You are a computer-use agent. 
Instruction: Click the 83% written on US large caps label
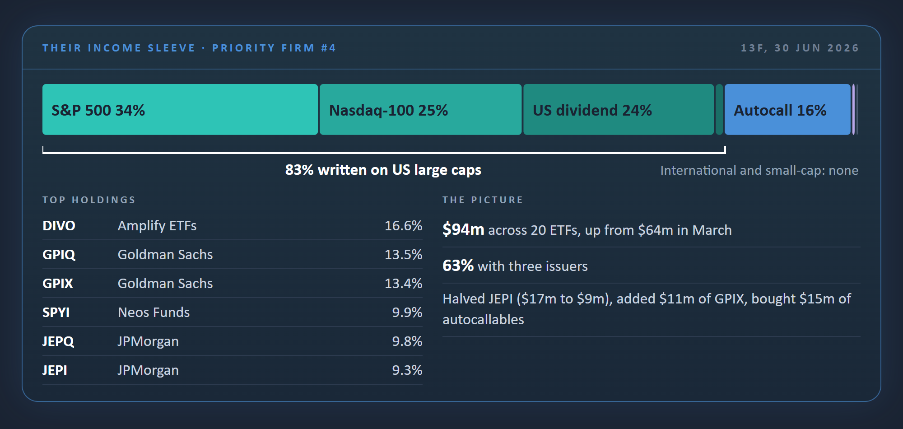click(383, 170)
